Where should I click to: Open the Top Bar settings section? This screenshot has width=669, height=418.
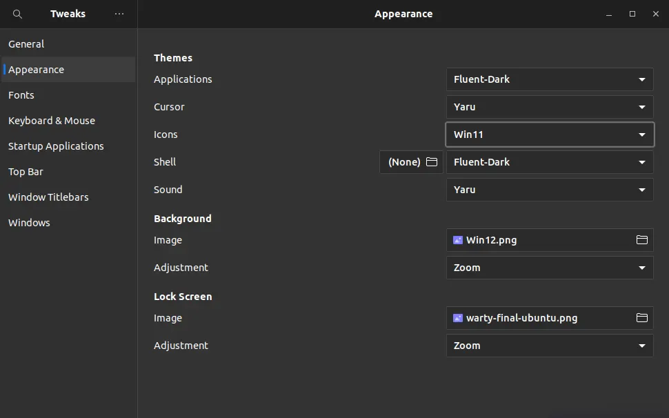click(26, 171)
